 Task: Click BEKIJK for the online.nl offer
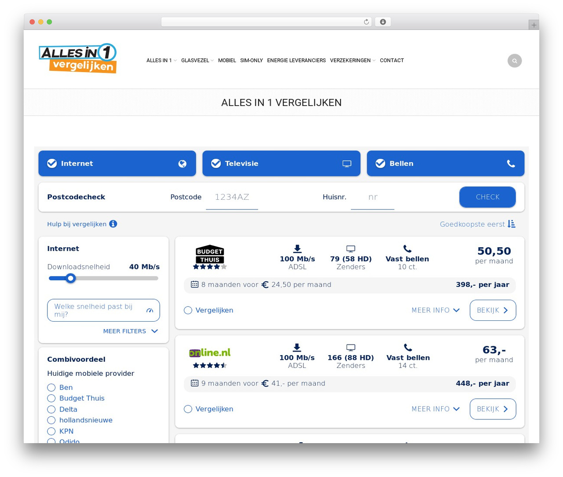[493, 409]
